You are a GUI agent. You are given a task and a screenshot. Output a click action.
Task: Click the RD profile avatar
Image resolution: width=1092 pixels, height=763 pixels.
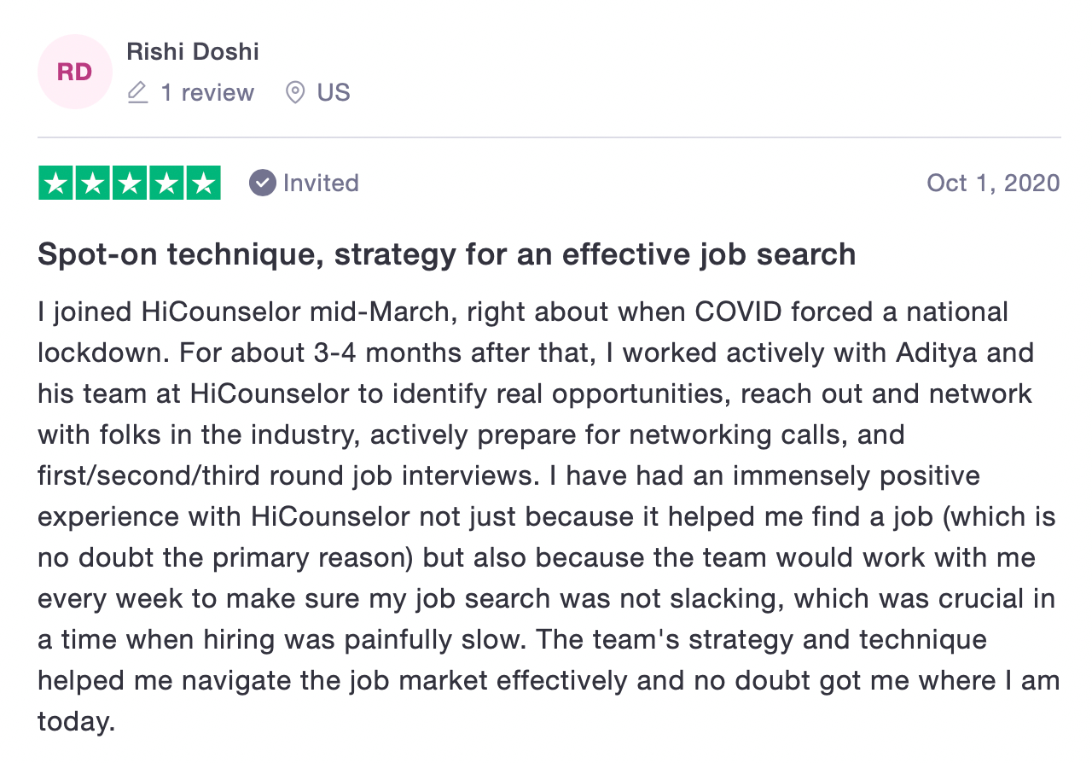coord(74,72)
